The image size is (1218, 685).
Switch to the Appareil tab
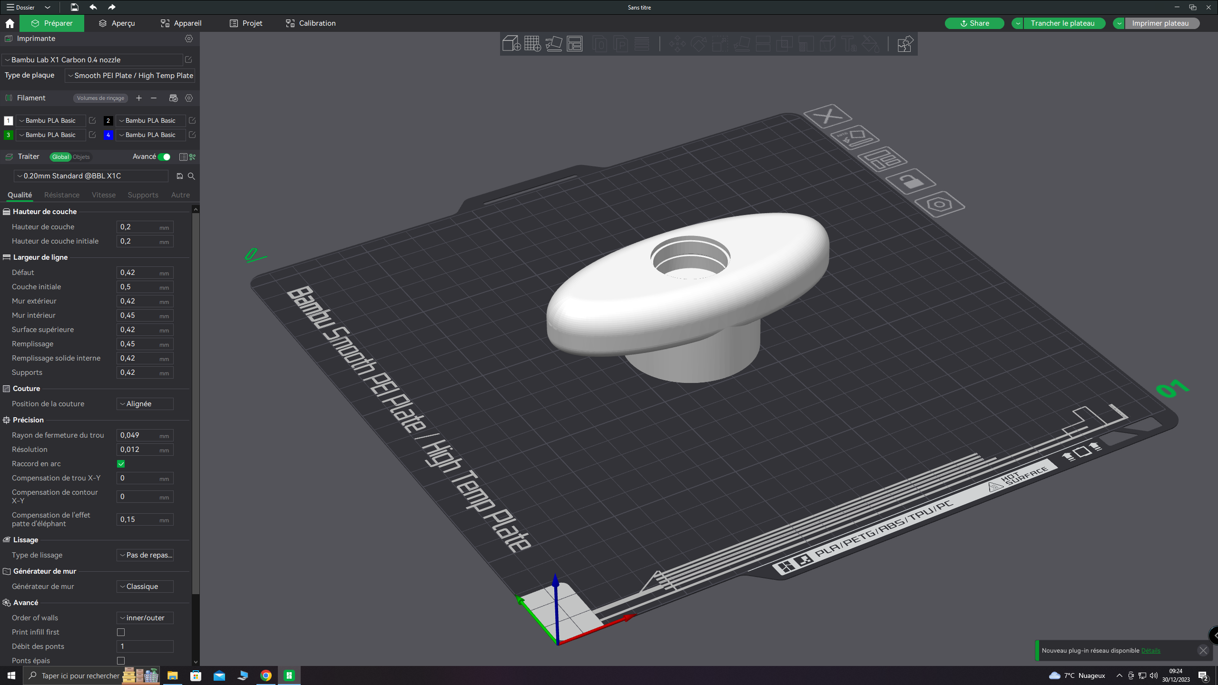[x=181, y=23]
